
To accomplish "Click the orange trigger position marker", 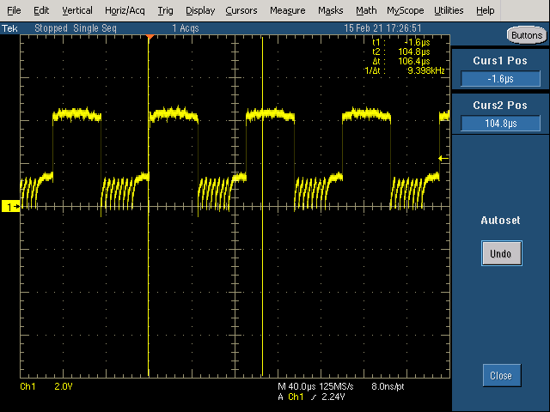I will (150, 38).
